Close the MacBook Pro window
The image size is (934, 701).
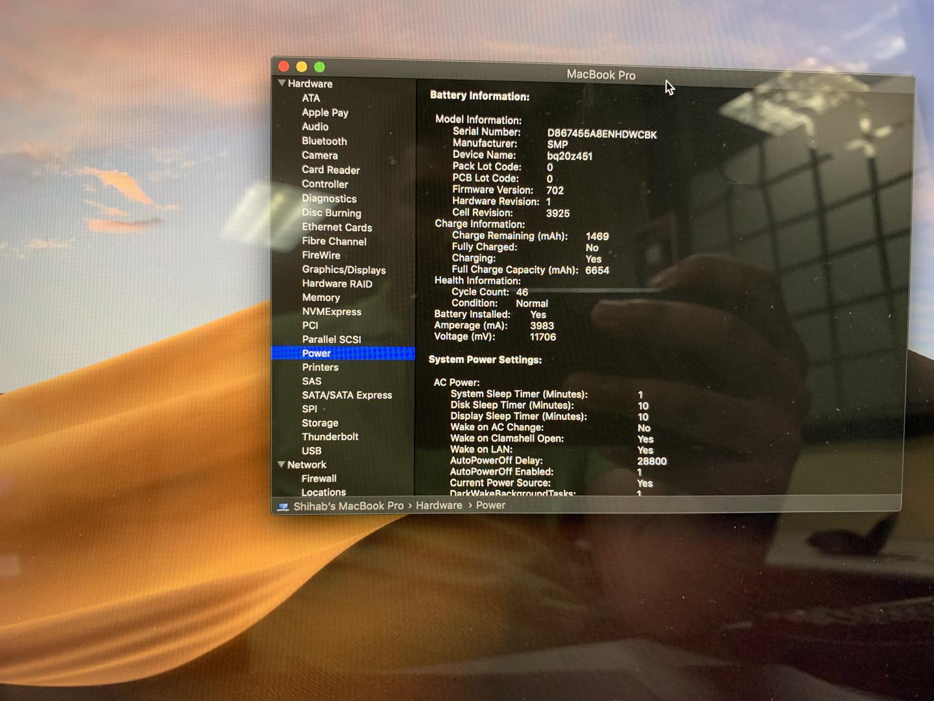pyautogui.click(x=283, y=66)
